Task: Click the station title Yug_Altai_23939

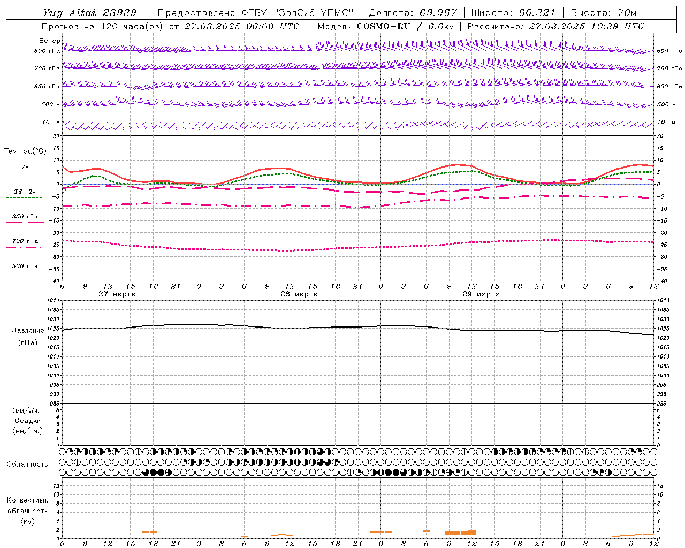Action: coord(90,13)
